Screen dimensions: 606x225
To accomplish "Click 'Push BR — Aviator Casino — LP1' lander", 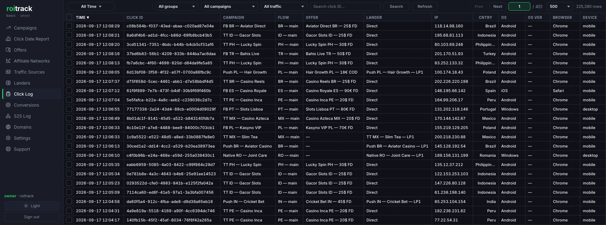I will point(397,146).
